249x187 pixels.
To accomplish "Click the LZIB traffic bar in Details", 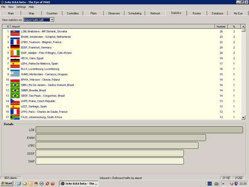I will pos(139,130).
